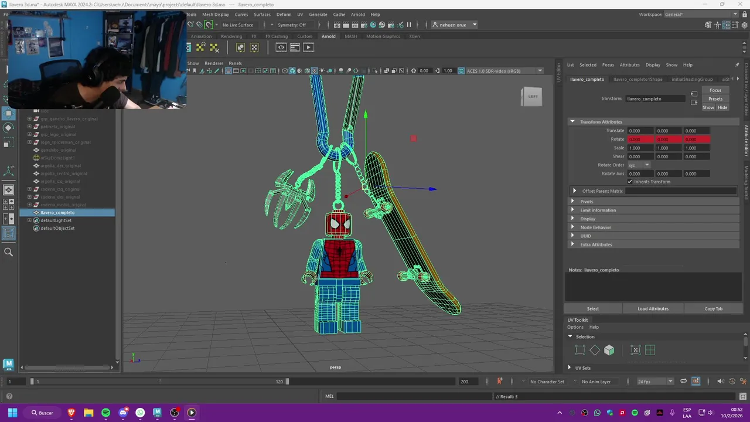The image size is (750, 422).
Task: Click the viewport bookmark icon
Action: click(x=195, y=71)
